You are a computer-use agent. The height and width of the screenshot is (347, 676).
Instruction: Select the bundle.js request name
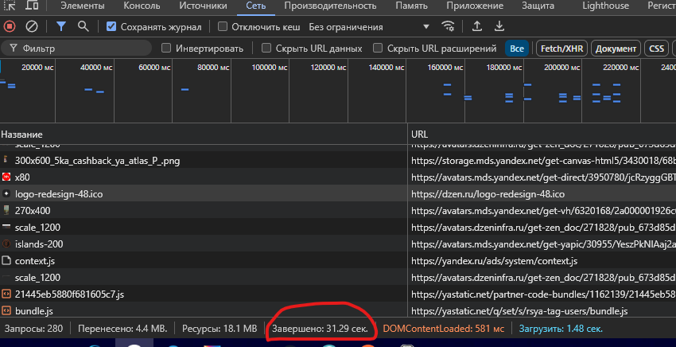(x=33, y=310)
